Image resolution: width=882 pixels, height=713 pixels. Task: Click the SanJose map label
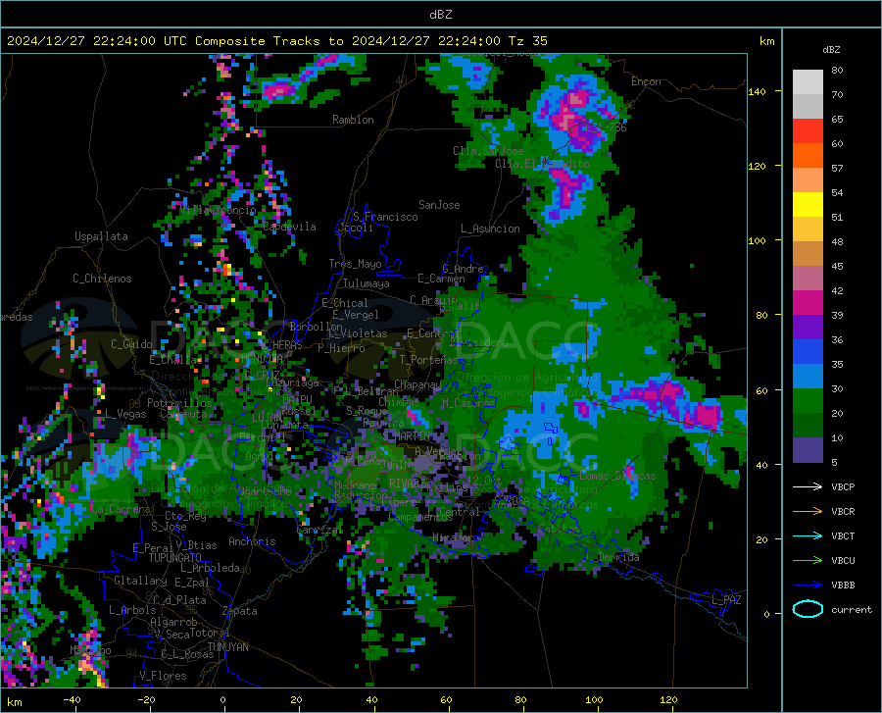439,205
